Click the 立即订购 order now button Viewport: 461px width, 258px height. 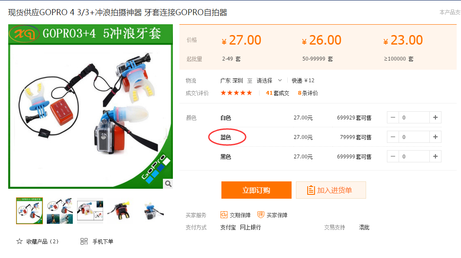[256, 190]
